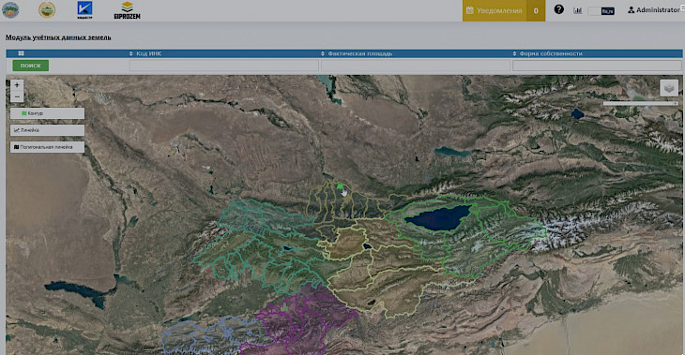
Task: Click the green ПОИСК button
Action: tap(31, 66)
